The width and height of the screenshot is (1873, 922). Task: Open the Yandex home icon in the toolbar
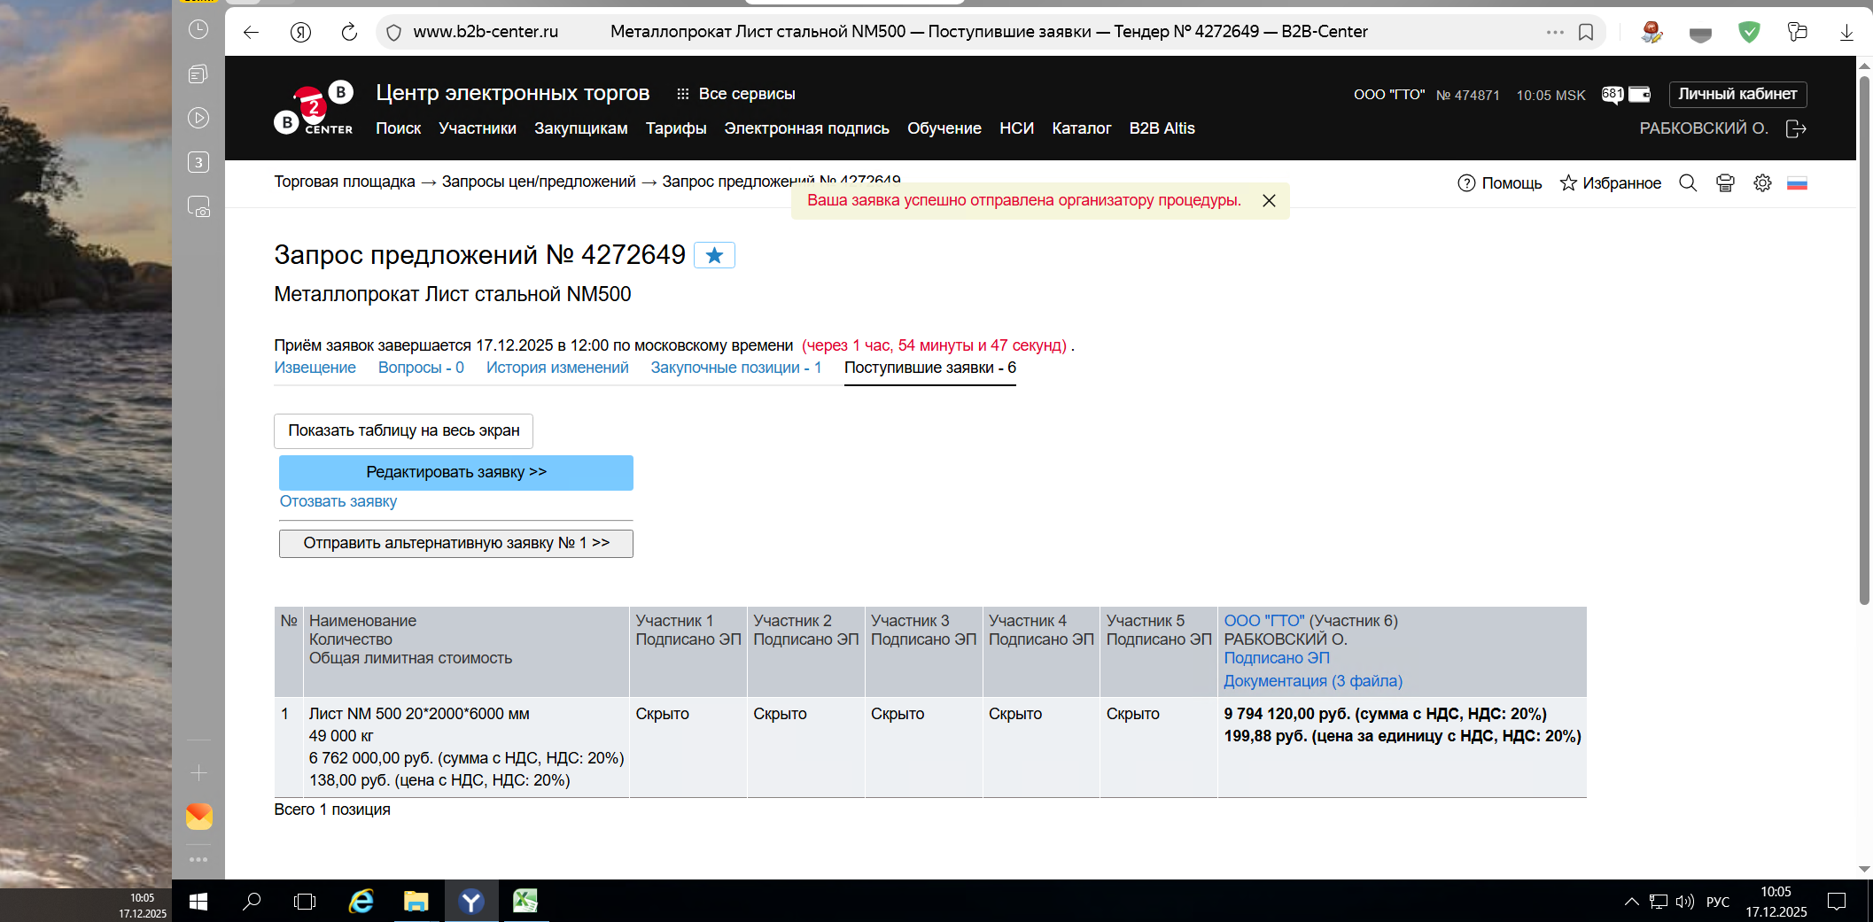point(300,32)
